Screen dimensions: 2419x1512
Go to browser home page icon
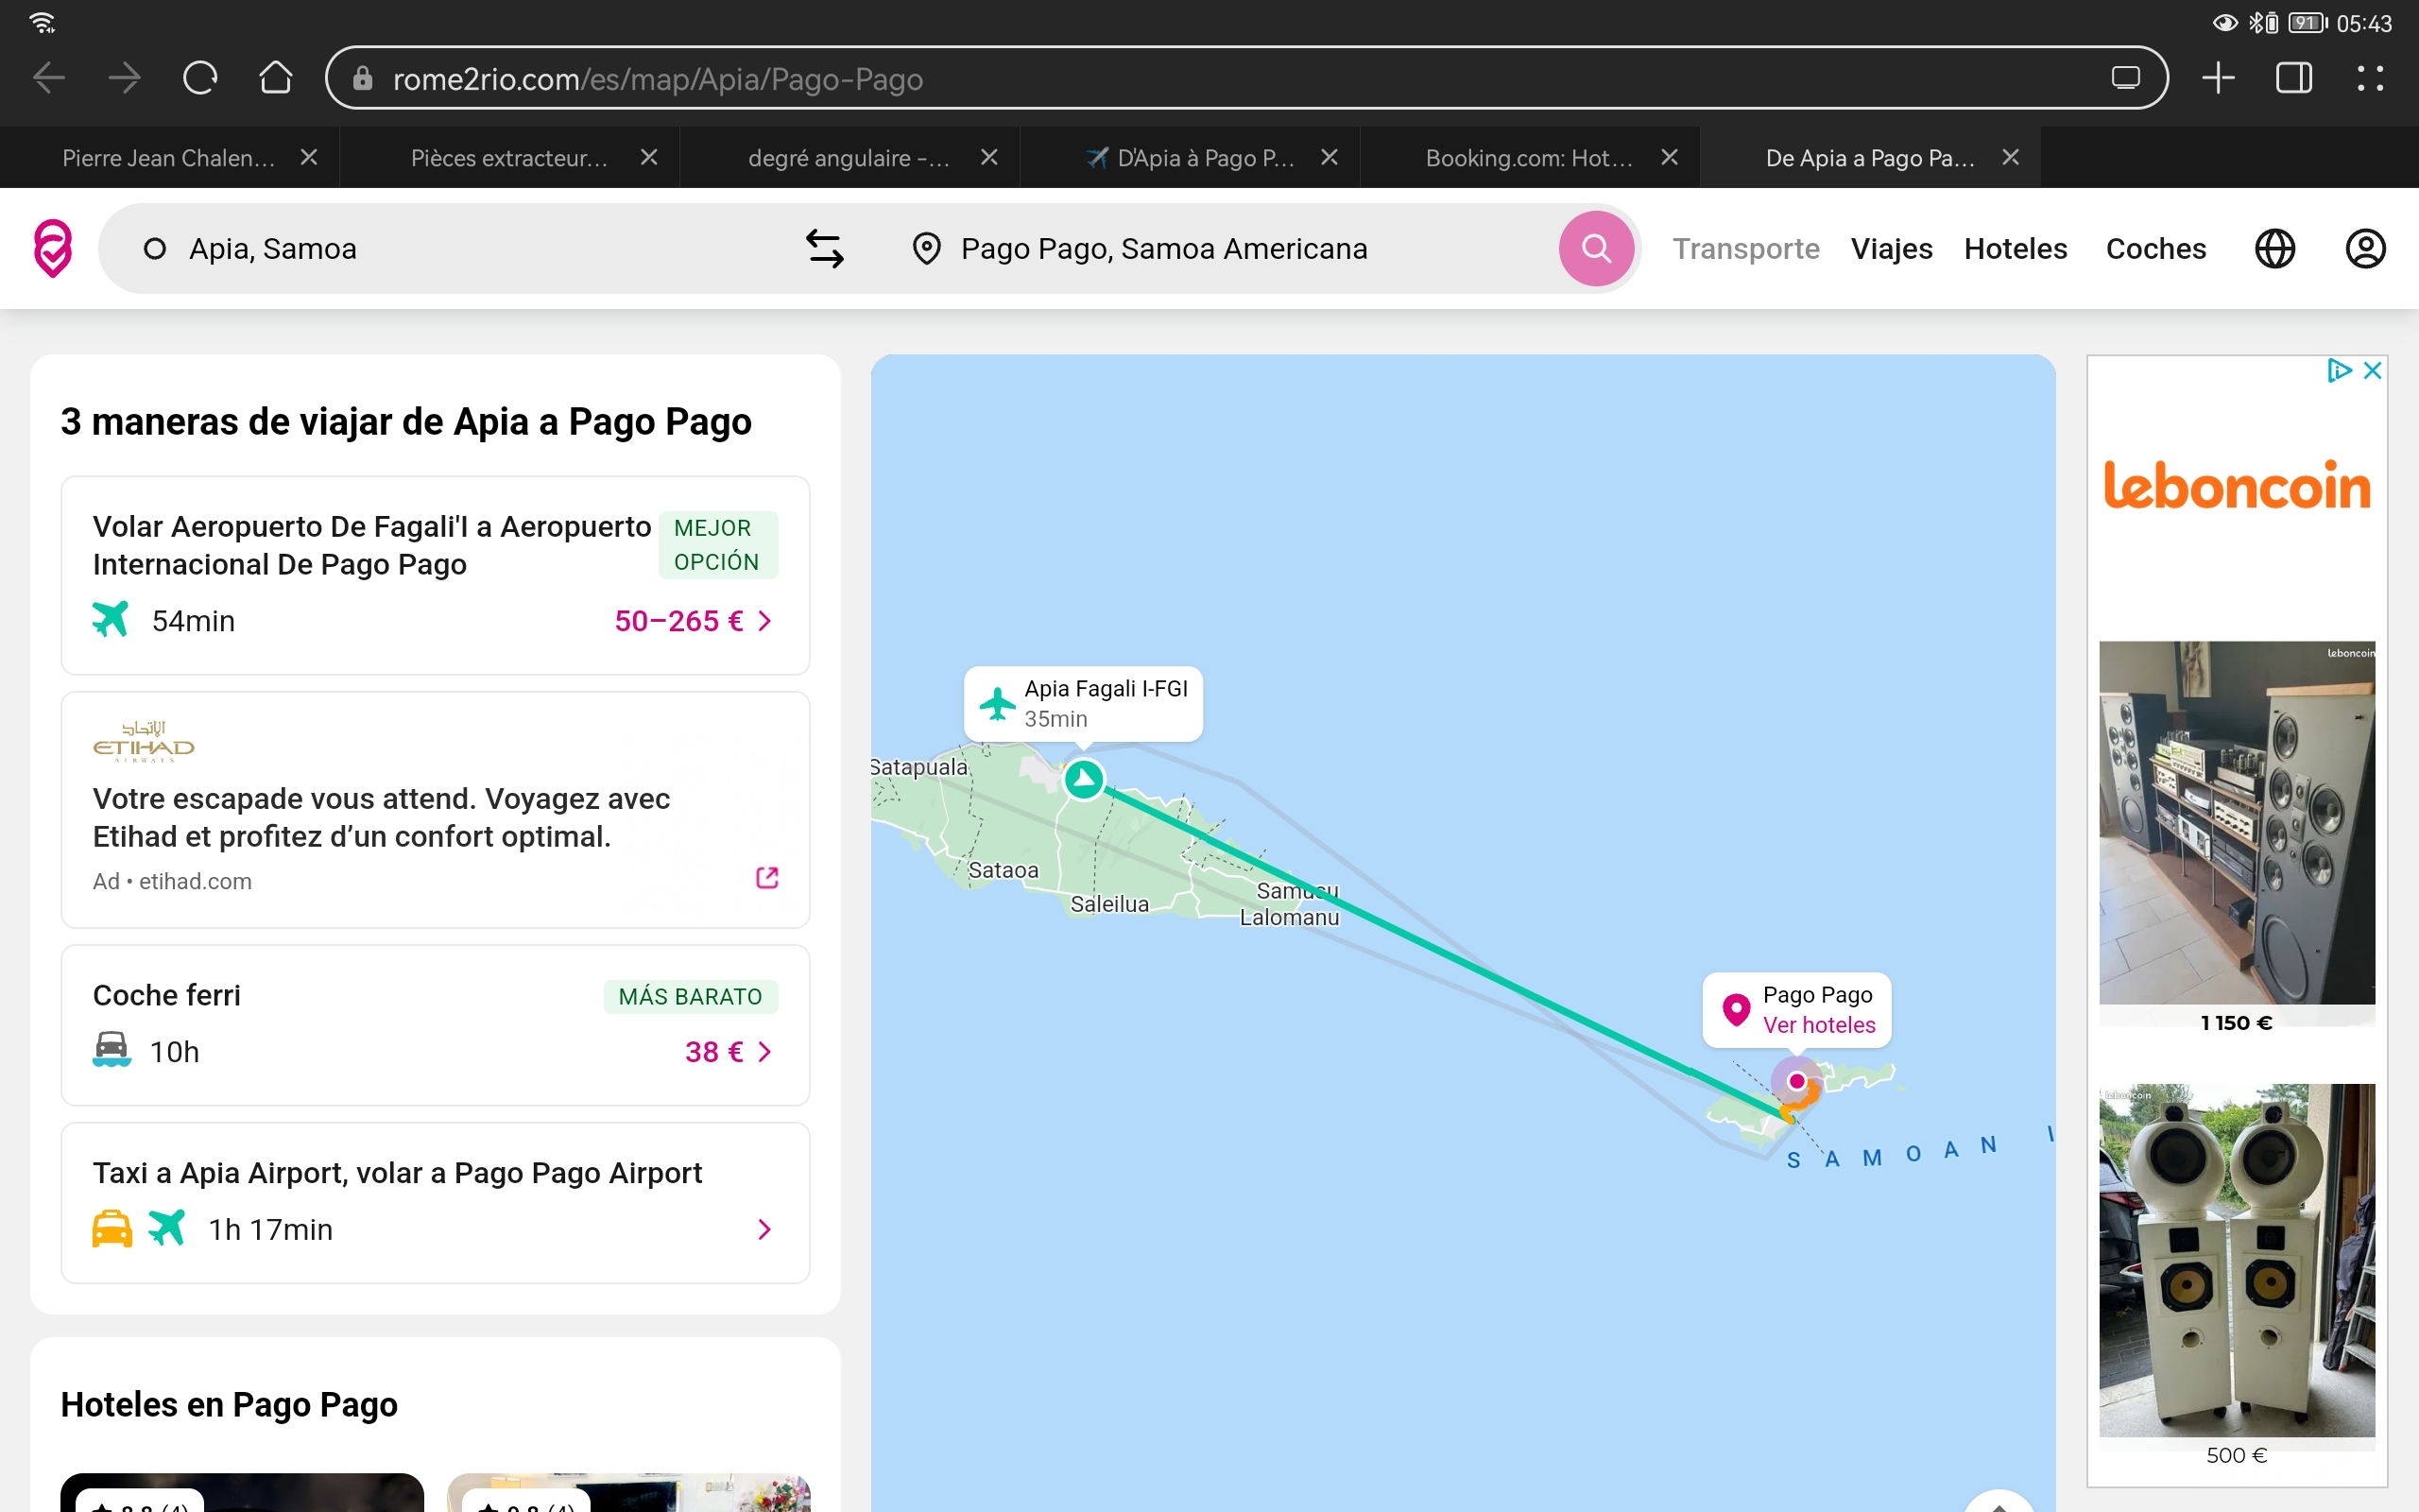(276, 78)
